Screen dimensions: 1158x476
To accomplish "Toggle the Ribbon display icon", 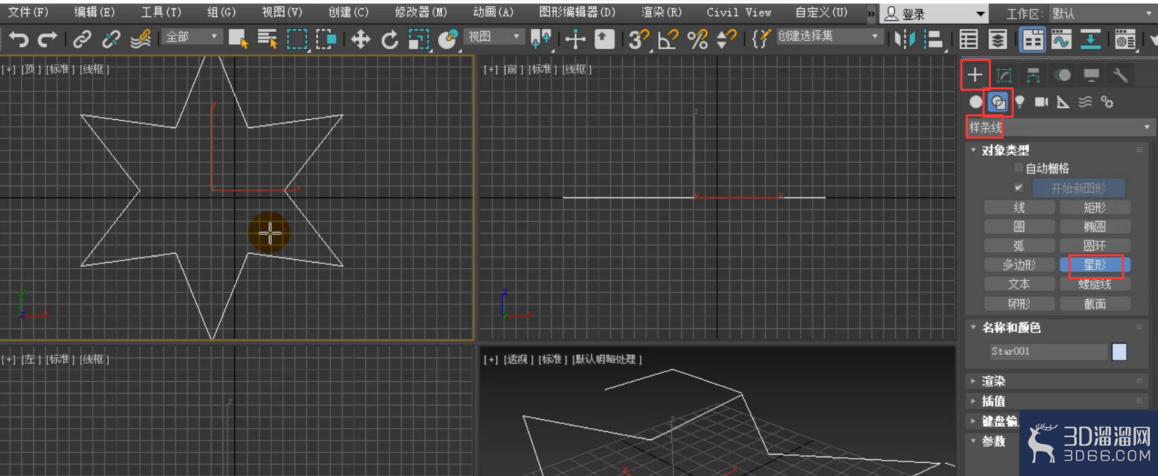I will point(1032,39).
